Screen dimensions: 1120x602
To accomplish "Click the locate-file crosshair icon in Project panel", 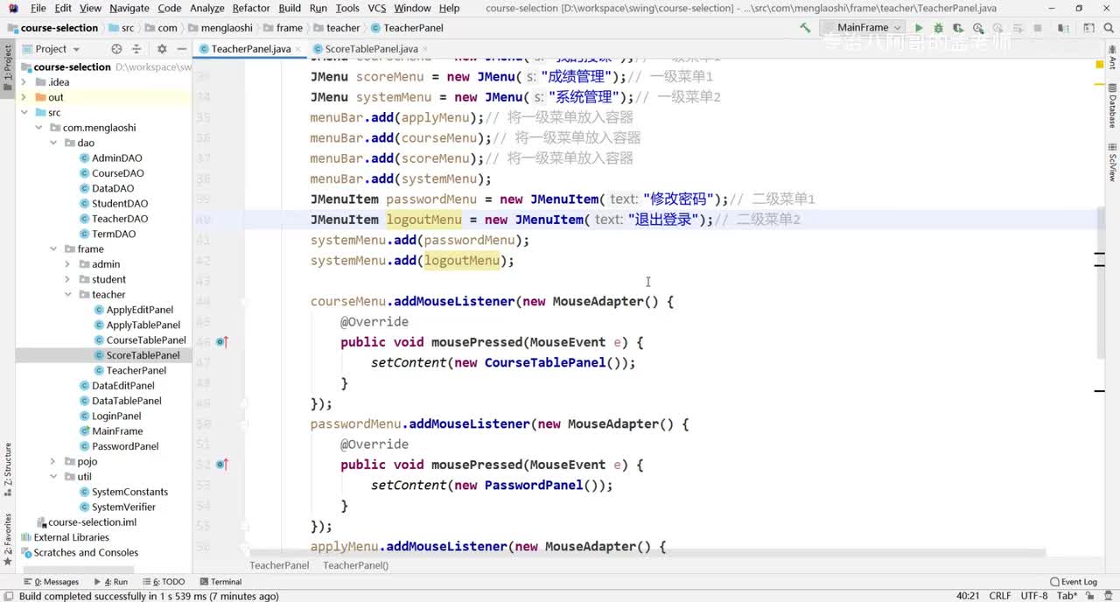I will tap(116, 49).
